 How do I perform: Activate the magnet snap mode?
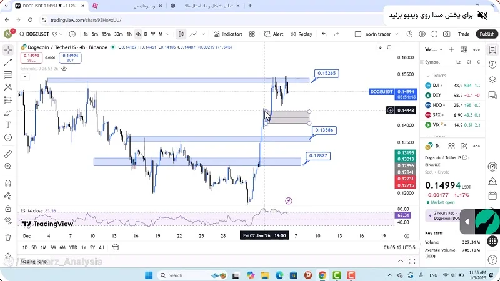point(8,184)
